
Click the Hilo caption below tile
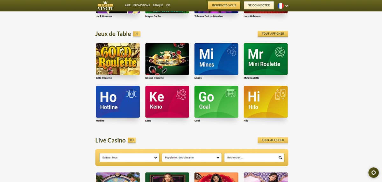tap(246, 121)
